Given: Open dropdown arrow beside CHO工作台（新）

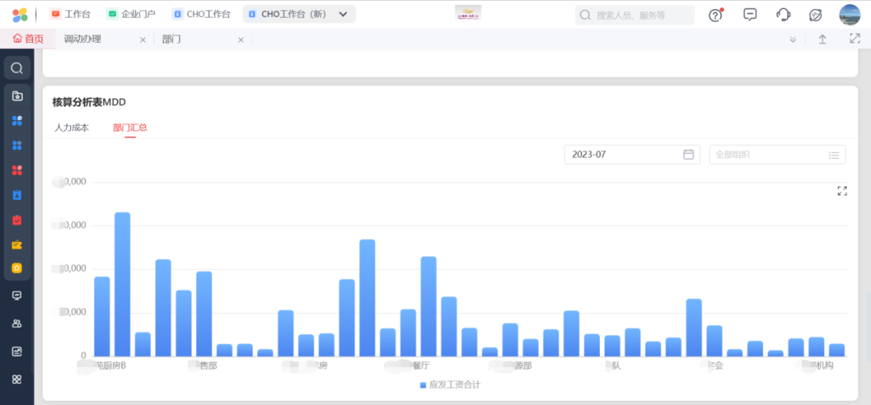Looking at the screenshot, I should click(343, 14).
